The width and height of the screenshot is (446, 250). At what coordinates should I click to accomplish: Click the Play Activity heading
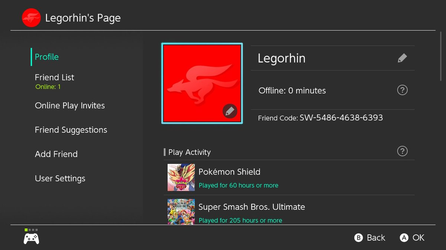coord(190,152)
